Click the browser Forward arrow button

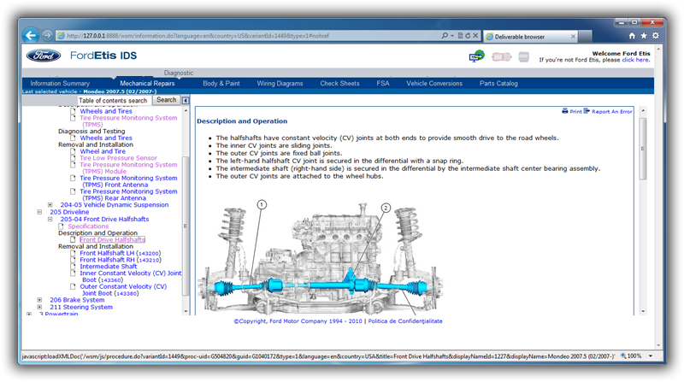point(47,35)
